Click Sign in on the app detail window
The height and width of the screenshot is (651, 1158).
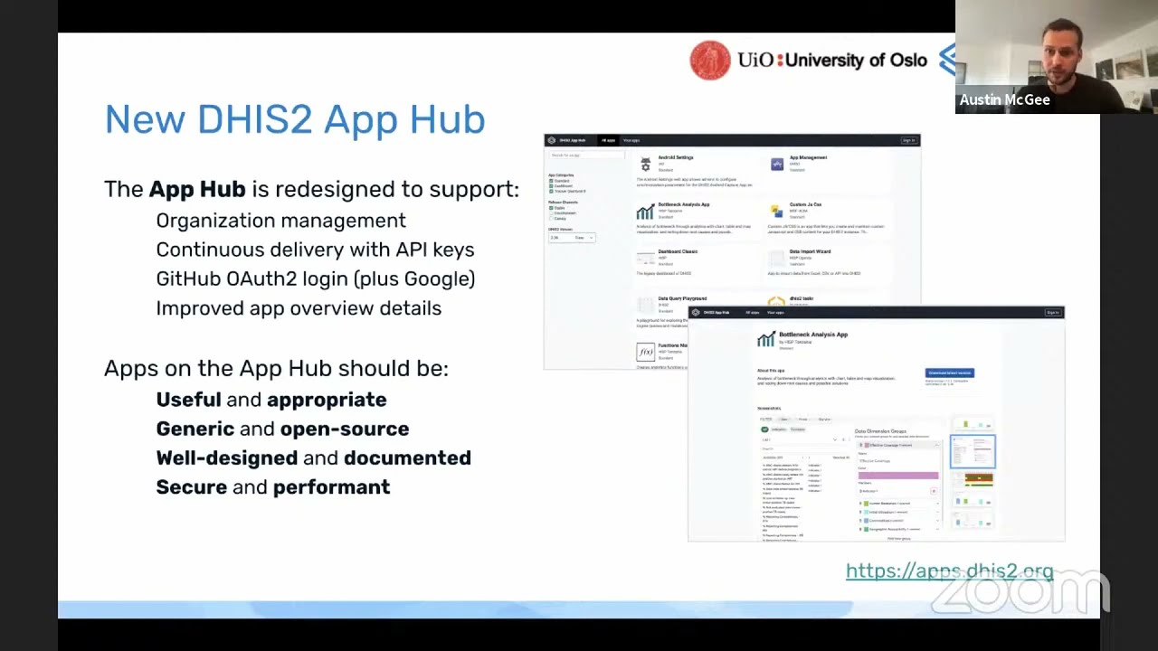point(1052,312)
